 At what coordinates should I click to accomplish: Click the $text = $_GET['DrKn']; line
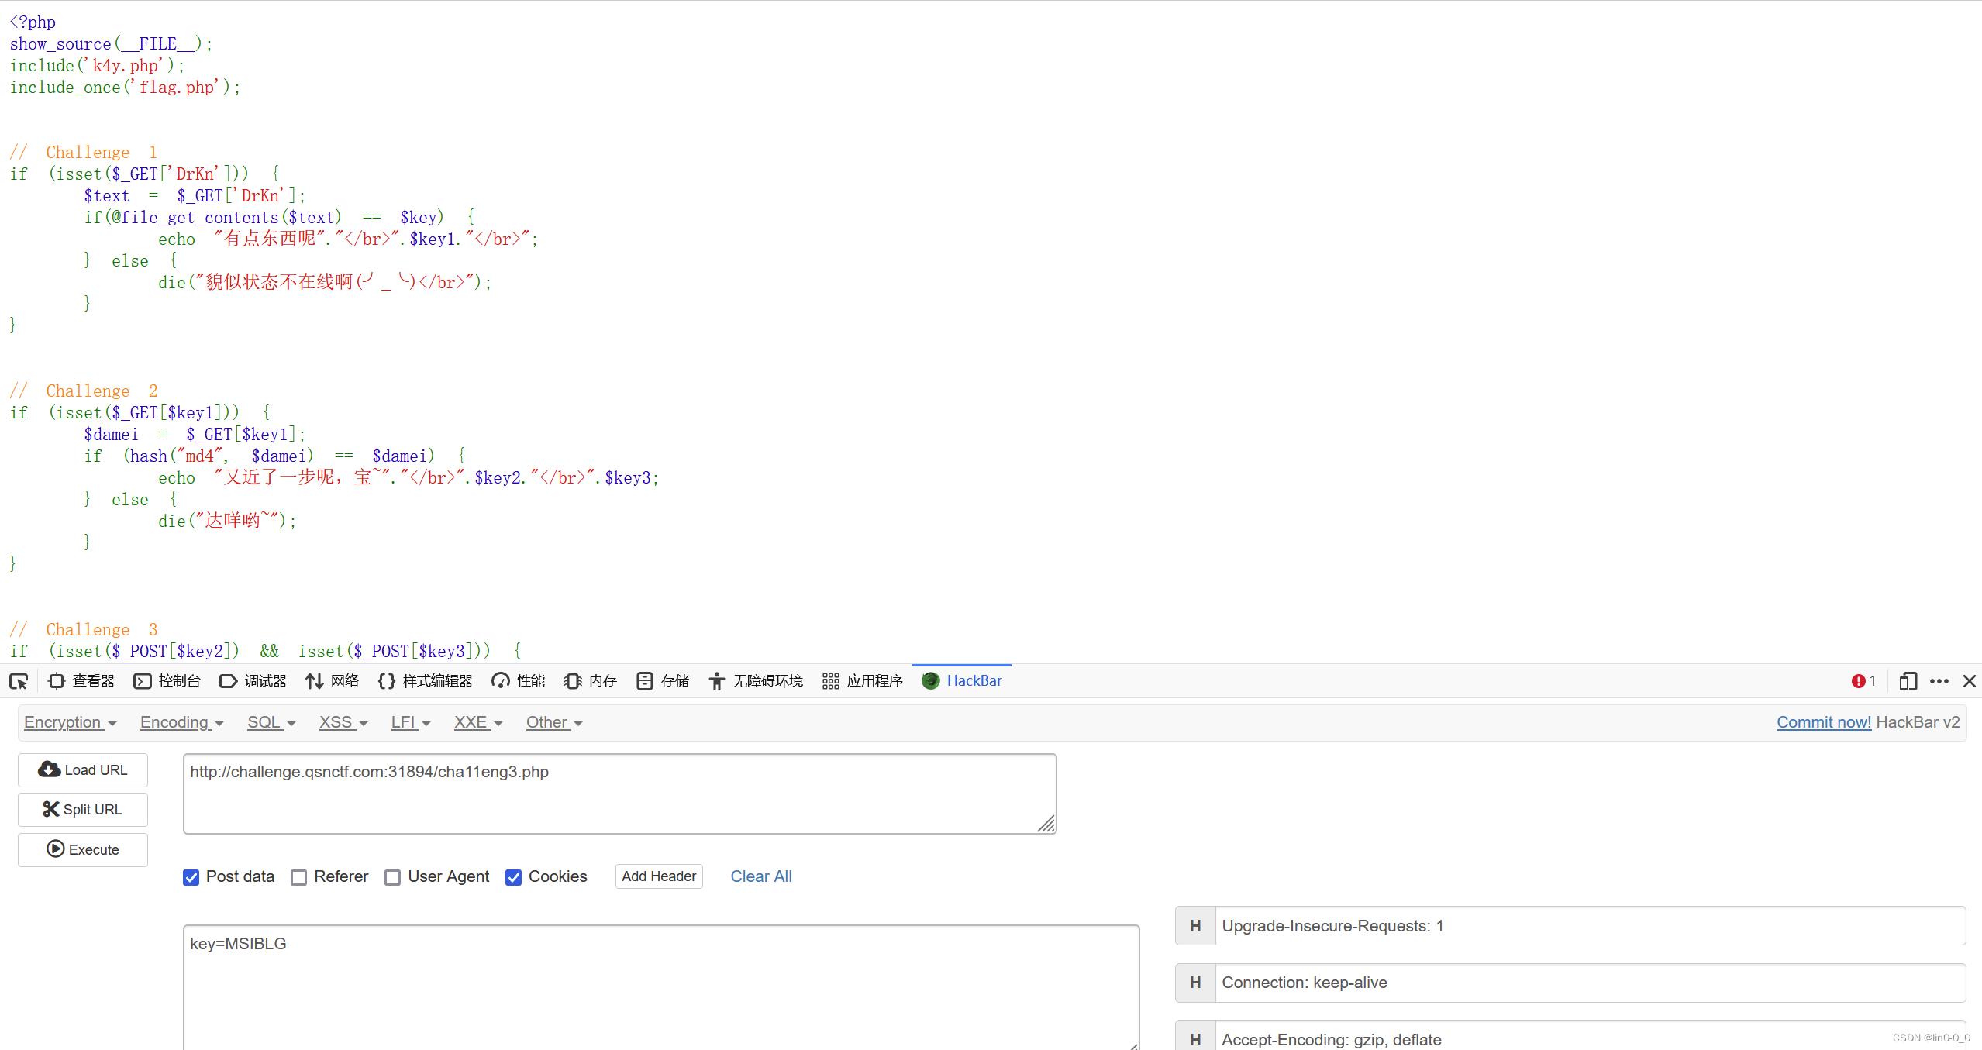click(195, 195)
